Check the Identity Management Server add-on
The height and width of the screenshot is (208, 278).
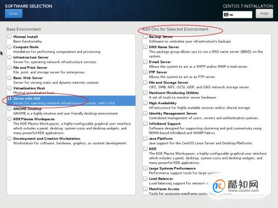[145, 113]
